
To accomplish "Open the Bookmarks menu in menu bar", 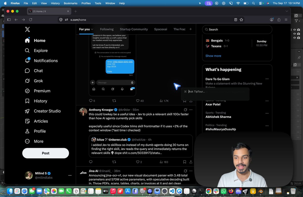I will click(70, 3).
